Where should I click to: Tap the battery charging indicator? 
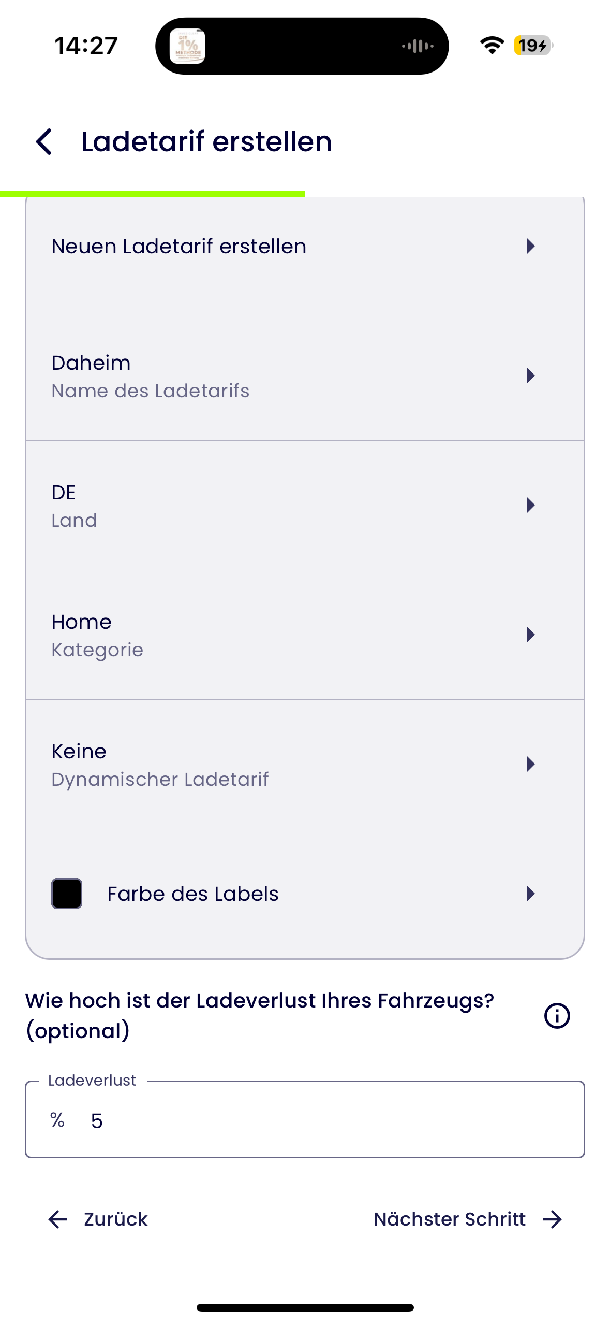click(533, 46)
